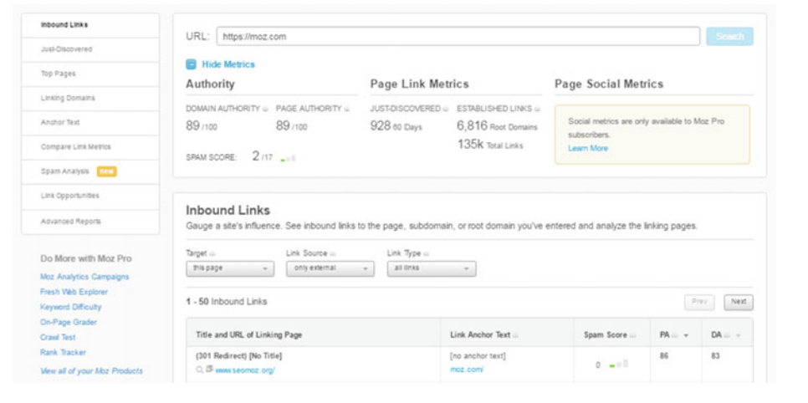Open Rank Tracker link
This screenshot has width=808, height=403.
[63, 353]
